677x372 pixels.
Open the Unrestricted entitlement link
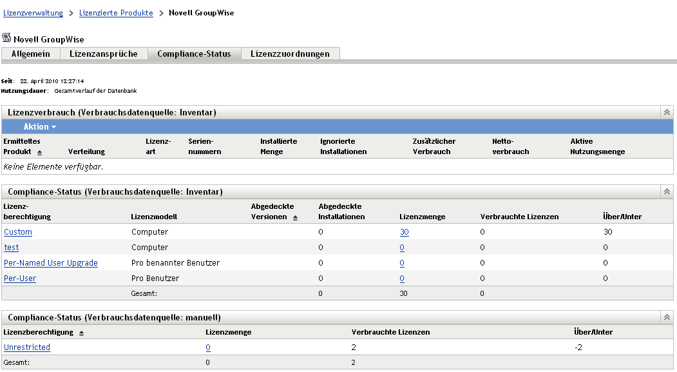coord(27,348)
